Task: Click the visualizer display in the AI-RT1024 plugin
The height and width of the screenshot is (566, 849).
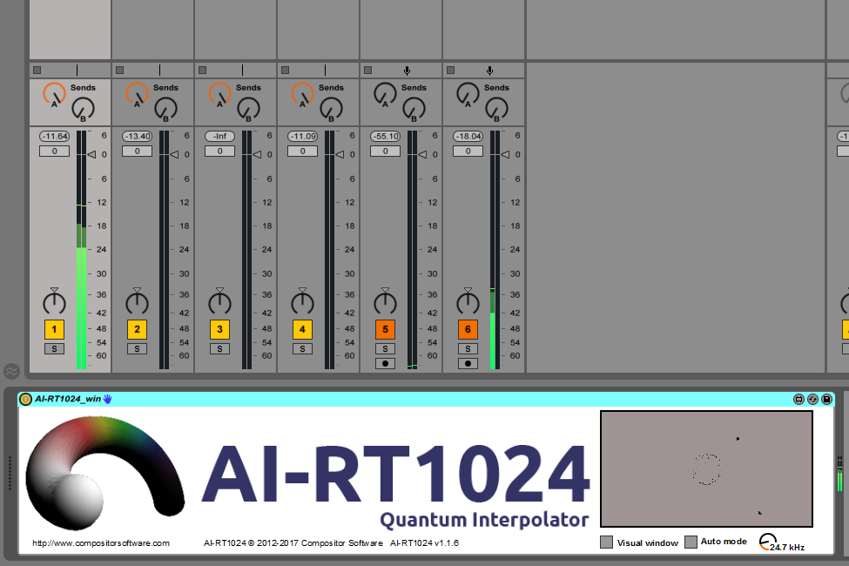Action: (706, 468)
